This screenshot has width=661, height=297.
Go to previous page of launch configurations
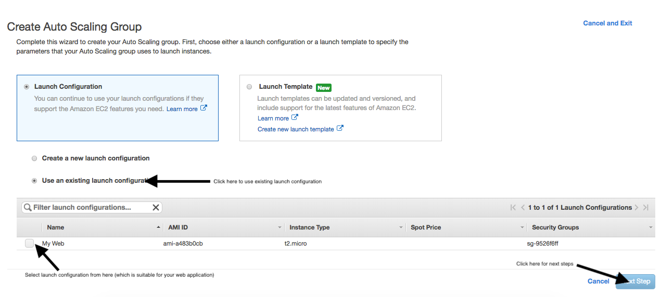tap(523, 208)
